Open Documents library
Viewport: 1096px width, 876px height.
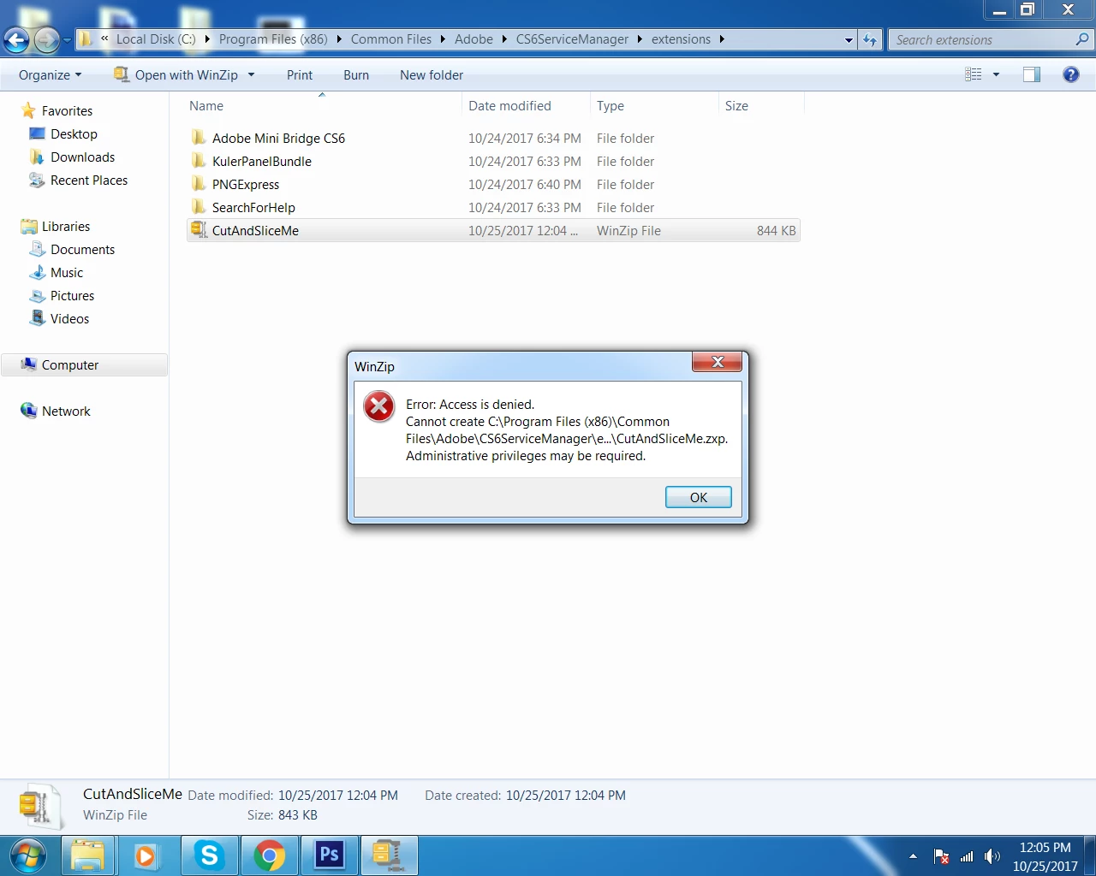(82, 249)
